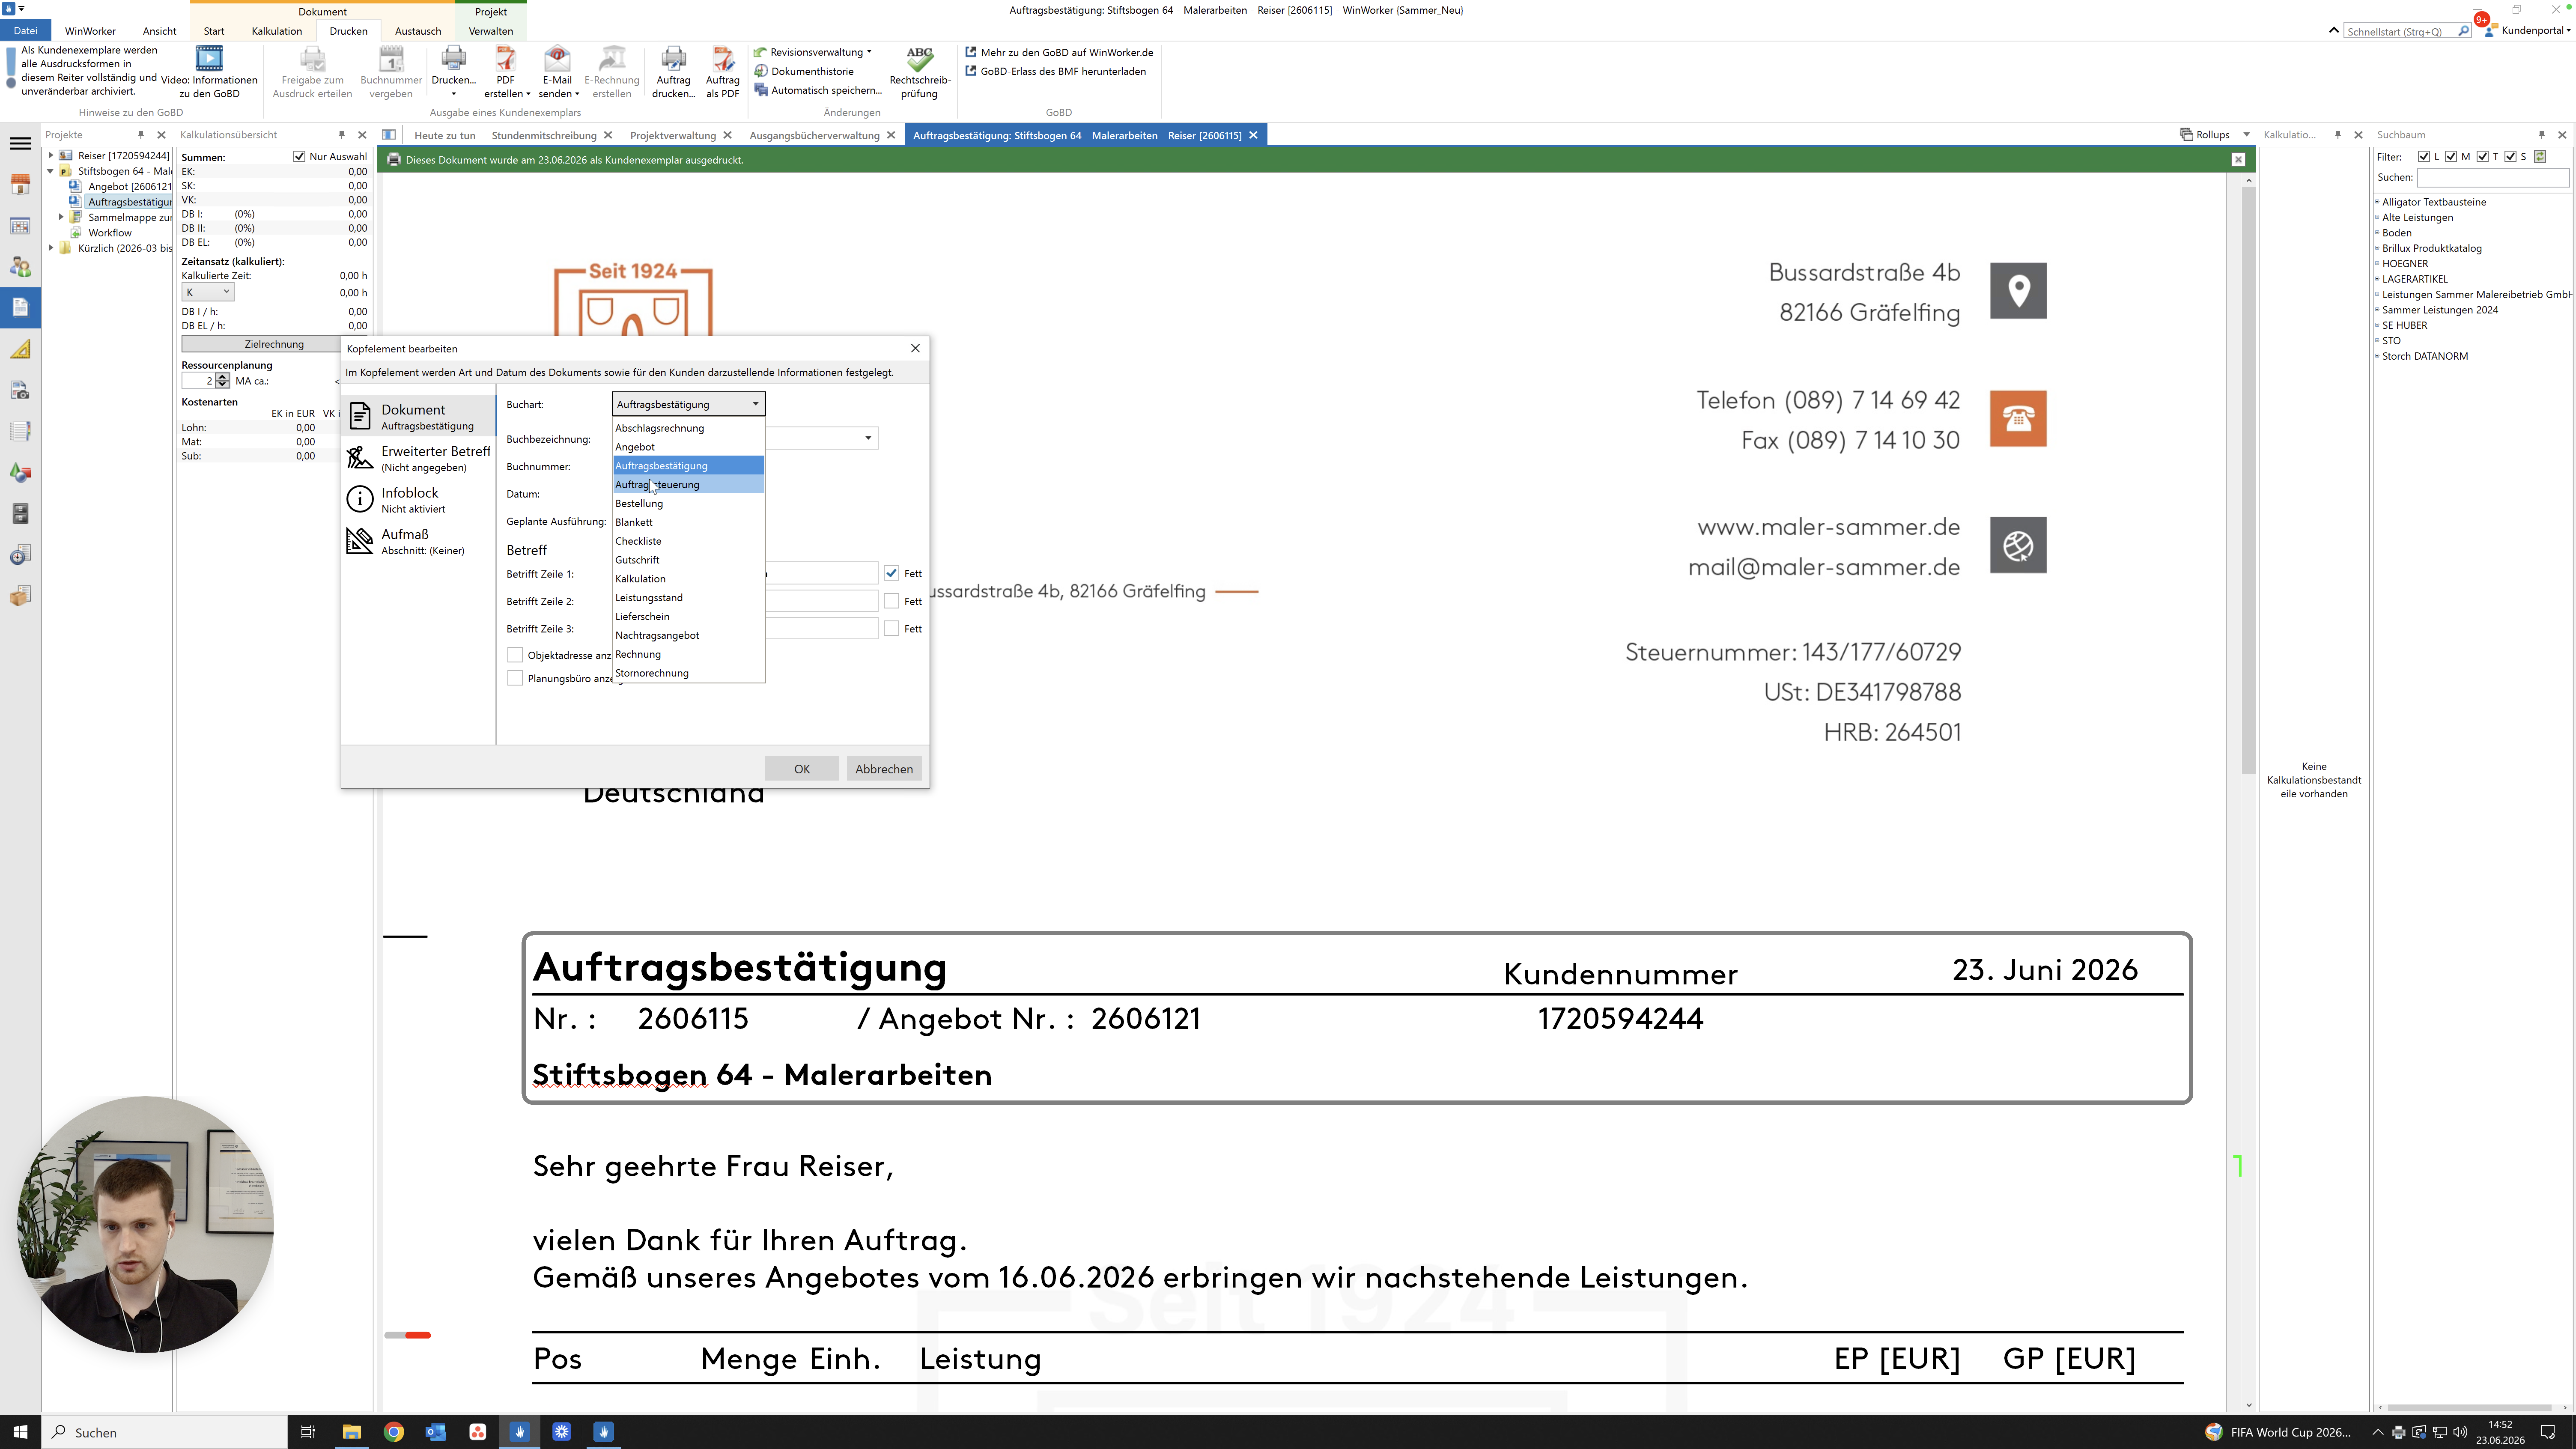The height and width of the screenshot is (1449, 2576).
Task: Click the E-Mail senden icon
Action: pyautogui.click(x=557, y=60)
